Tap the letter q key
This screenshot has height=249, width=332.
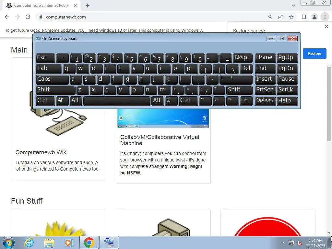tap(69, 69)
